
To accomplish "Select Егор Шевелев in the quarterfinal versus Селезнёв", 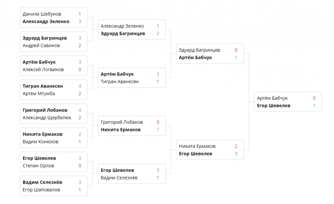I will point(117,170).
